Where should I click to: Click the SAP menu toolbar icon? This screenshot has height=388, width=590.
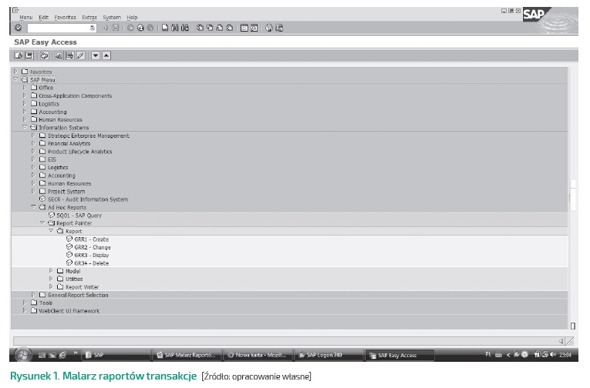(x=29, y=55)
